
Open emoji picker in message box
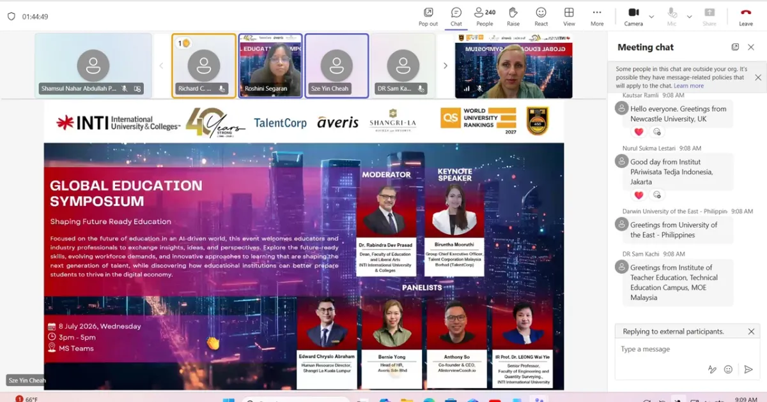pos(728,369)
